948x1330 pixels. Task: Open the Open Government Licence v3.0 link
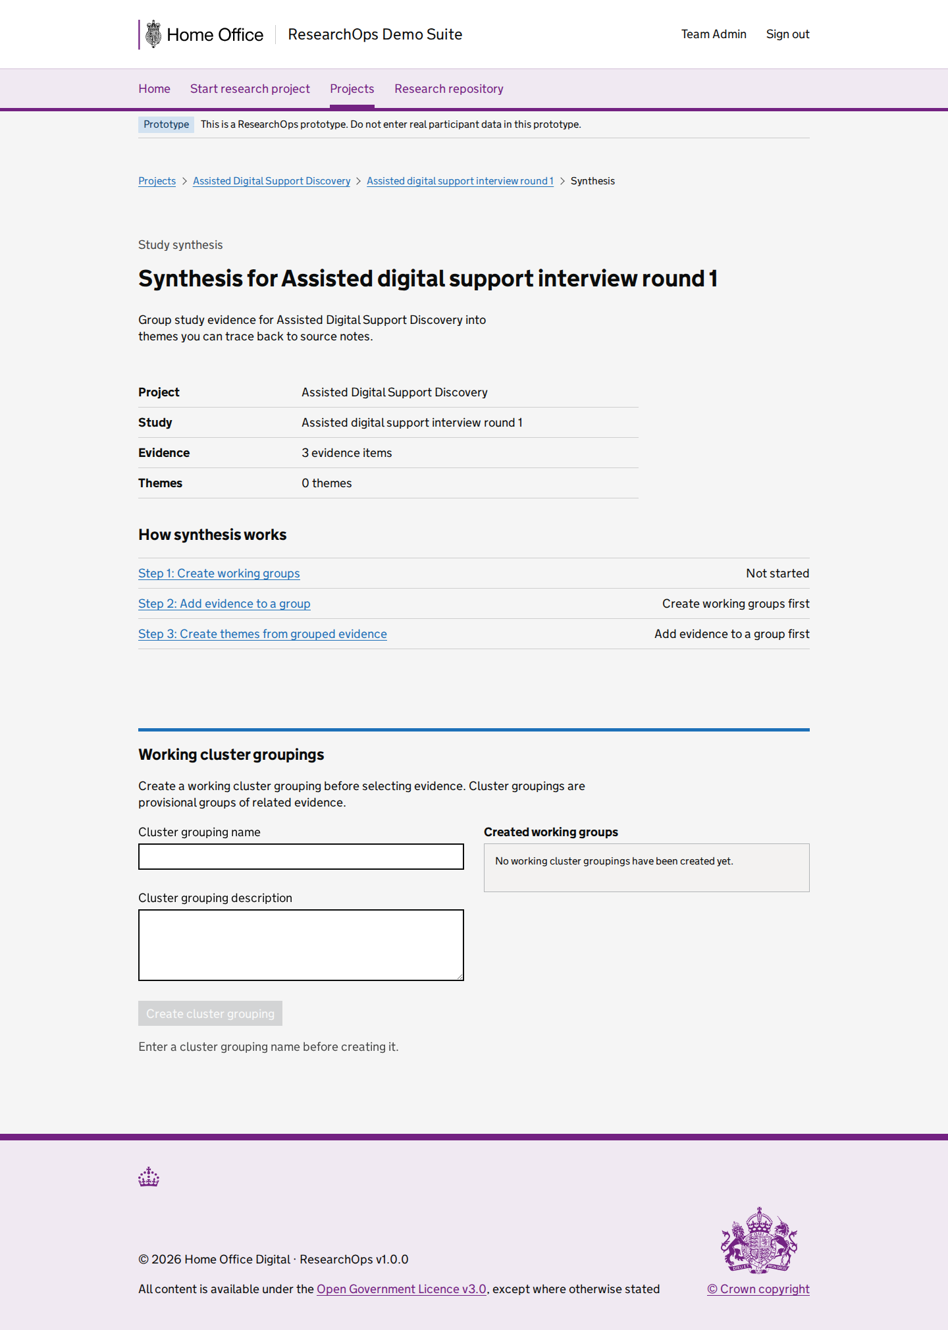point(402,1289)
